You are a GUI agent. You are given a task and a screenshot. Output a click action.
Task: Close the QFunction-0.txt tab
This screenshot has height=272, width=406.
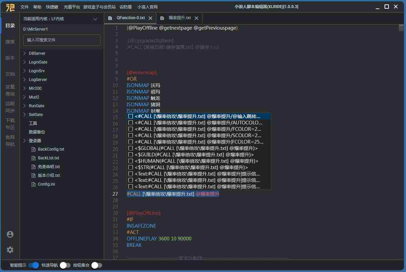tap(150, 18)
